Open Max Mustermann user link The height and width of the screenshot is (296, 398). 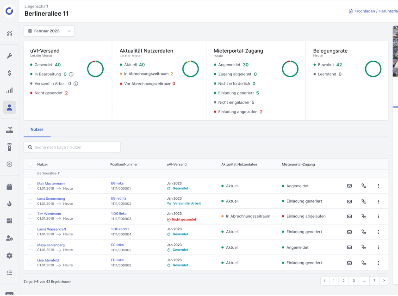point(51,184)
